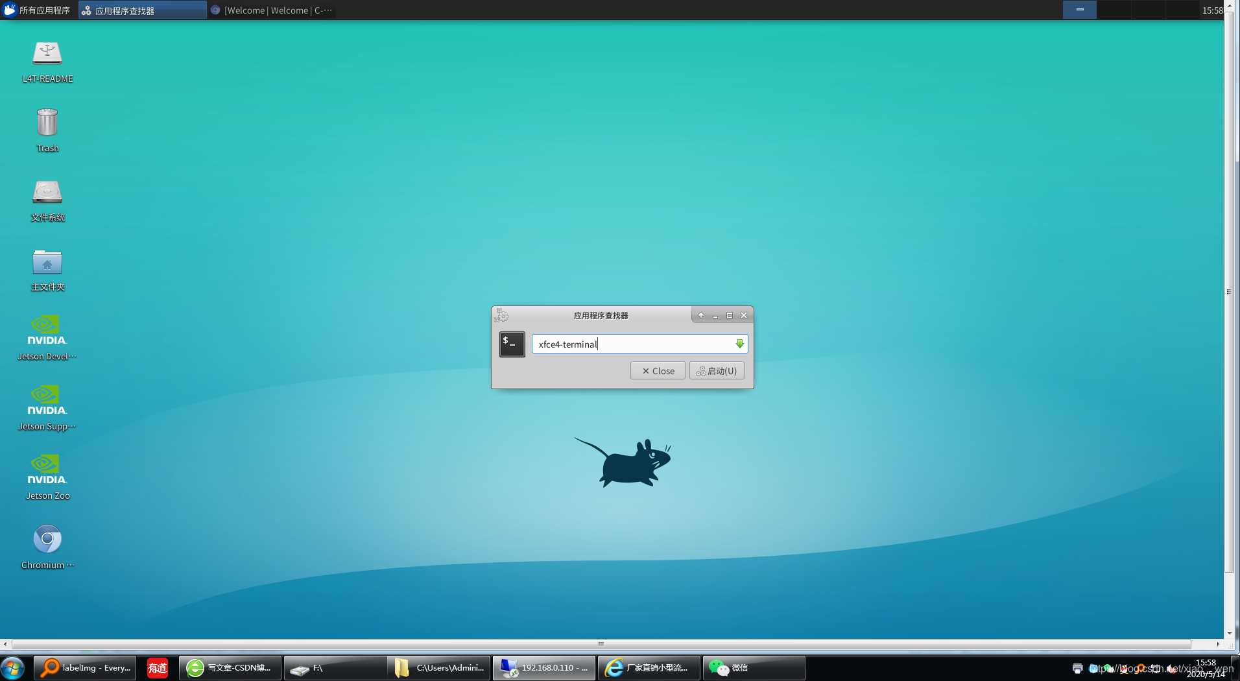The image size is (1240, 681).
Task: Switch to 厂家直销小型流 IE taskbar item
Action: click(x=649, y=668)
